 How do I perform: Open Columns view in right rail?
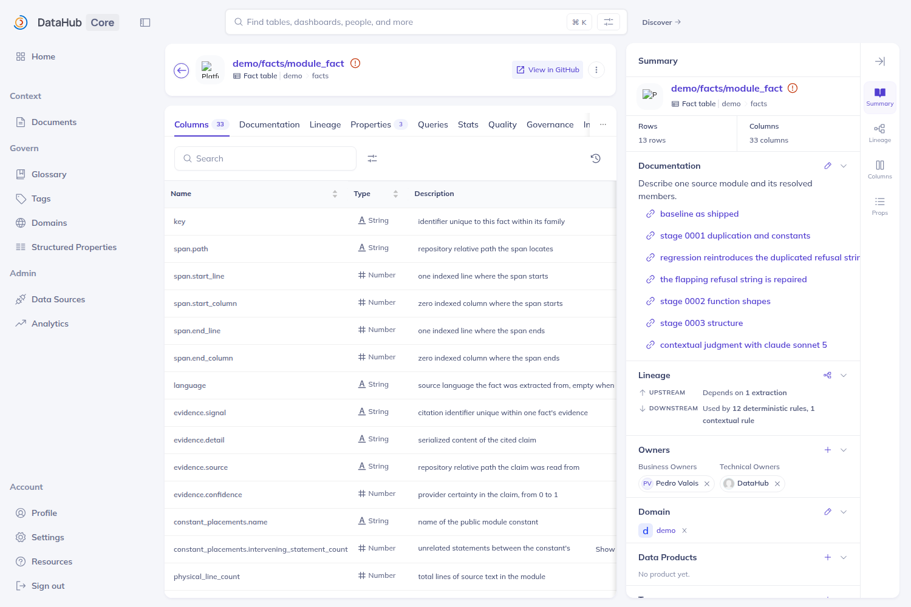[x=880, y=170]
